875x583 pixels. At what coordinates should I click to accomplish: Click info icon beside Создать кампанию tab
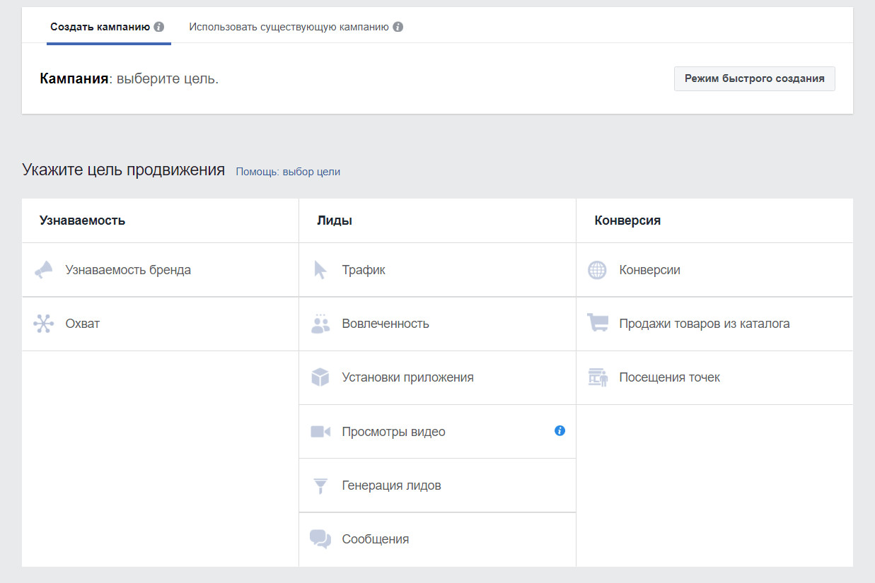[159, 27]
